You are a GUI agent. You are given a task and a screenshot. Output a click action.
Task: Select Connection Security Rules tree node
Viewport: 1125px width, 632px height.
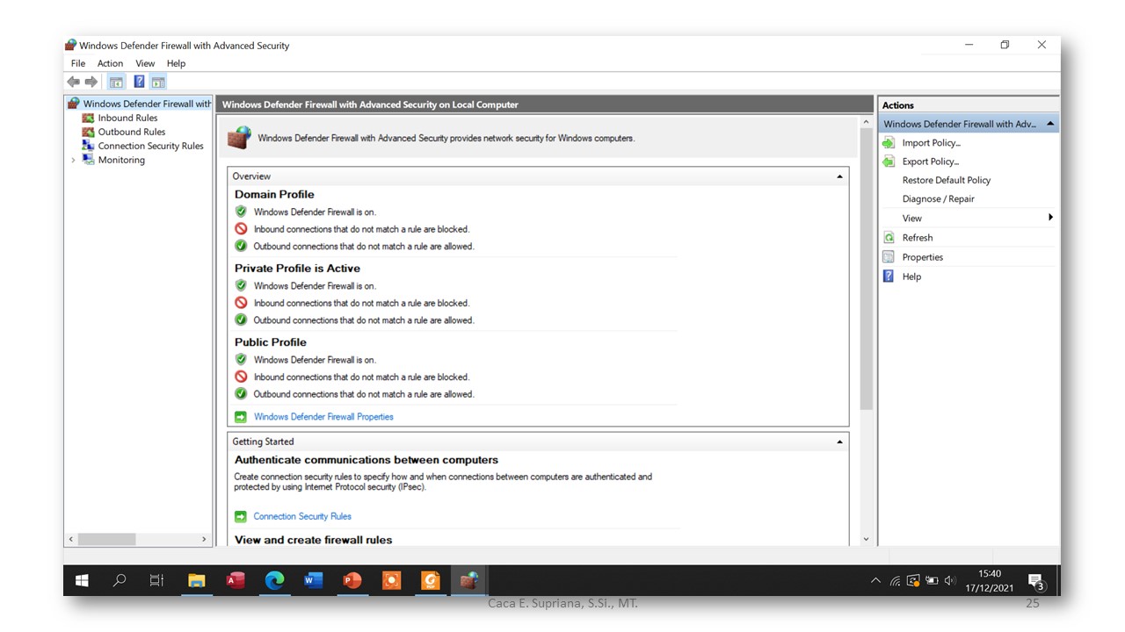pyautogui.click(x=150, y=146)
